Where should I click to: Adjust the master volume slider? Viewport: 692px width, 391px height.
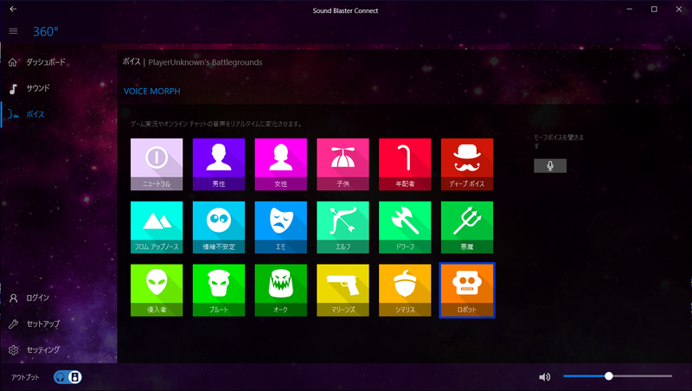click(618, 376)
